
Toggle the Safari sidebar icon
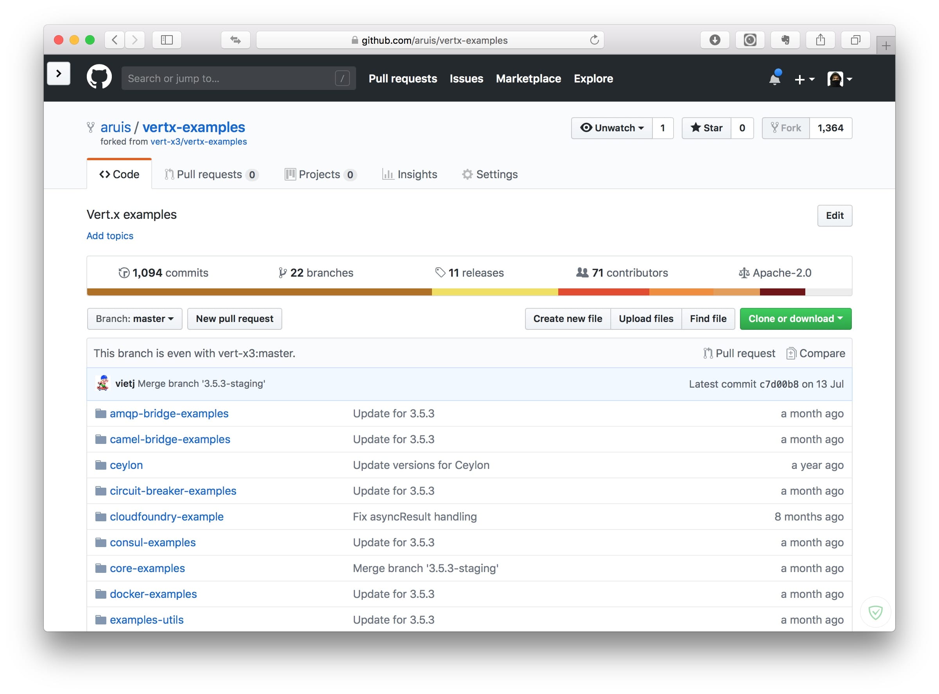coord(167,40)
